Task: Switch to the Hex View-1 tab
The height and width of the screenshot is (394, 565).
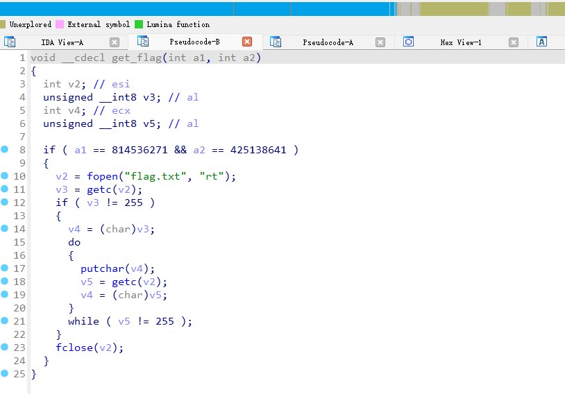Action: (461, 42)
